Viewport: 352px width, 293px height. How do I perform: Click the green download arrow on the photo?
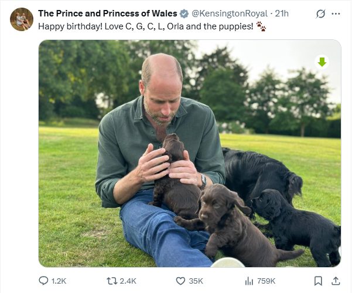(322, 62)
